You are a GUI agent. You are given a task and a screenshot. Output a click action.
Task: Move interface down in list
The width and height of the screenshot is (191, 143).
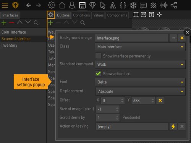[28, 22]
